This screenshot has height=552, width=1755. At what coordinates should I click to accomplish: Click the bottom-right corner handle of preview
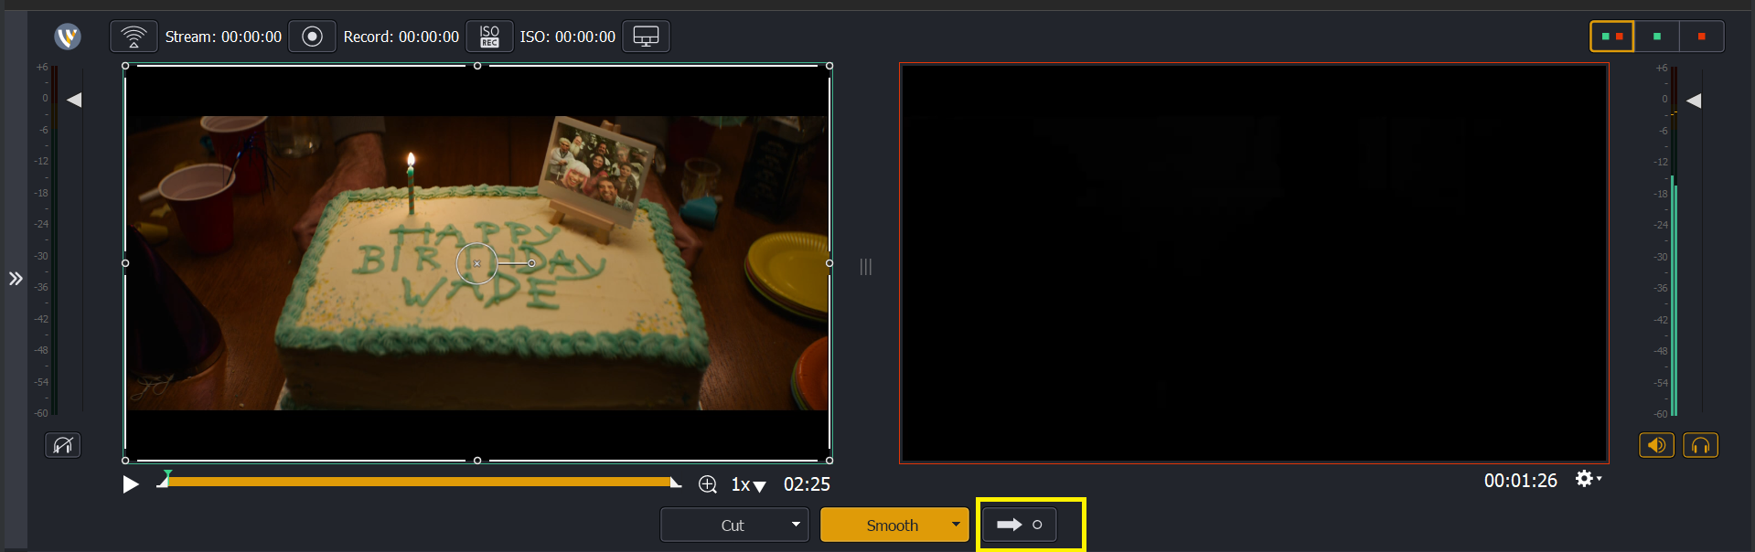[829, 461]
